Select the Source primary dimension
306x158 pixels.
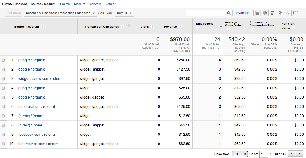(x=65, y=4)
